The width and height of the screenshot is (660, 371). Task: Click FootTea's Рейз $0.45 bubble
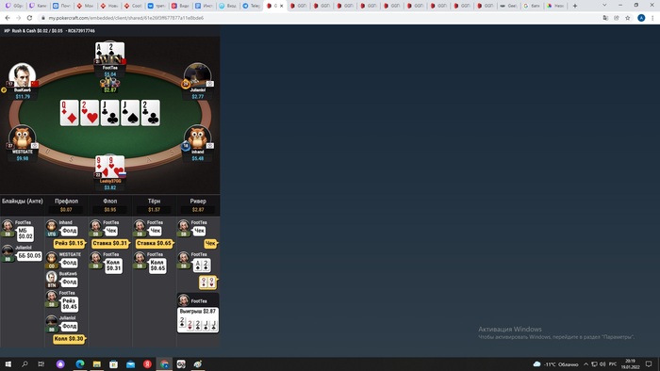pos(69,304)
